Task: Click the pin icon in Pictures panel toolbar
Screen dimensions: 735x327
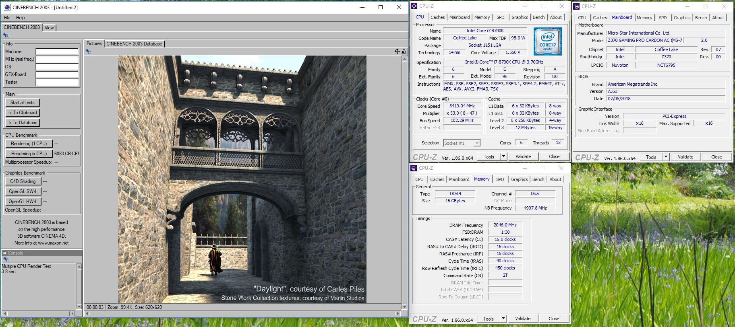Action: tap(88, 51)
